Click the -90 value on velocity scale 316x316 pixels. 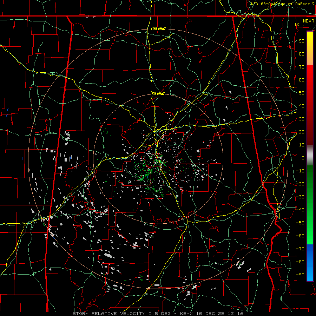pyautogui.click(x=300, y=275)
